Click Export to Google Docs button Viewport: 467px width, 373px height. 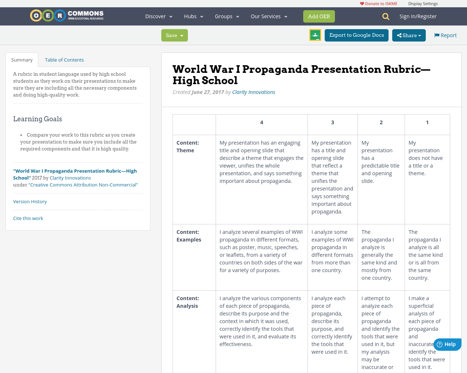356,35
